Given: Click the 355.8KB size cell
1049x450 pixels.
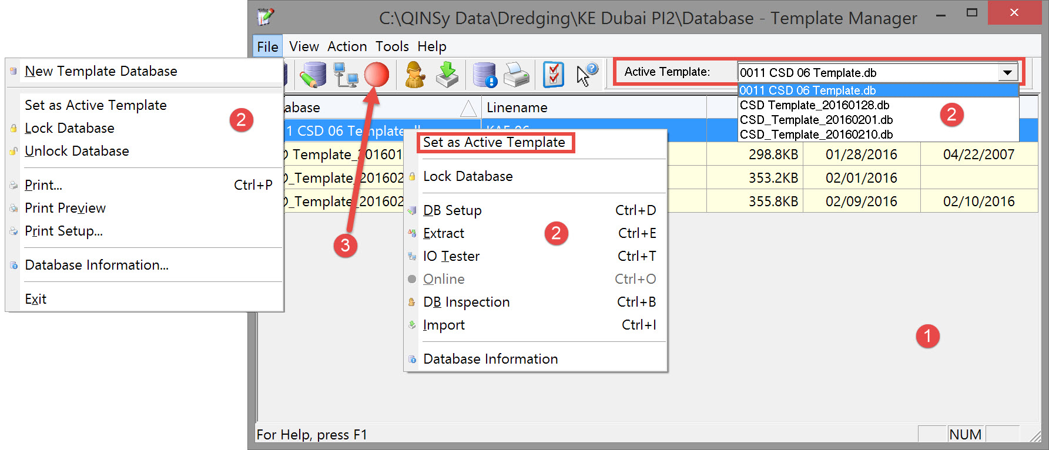Looking at the screenshot, I should [x=755, y=202].
